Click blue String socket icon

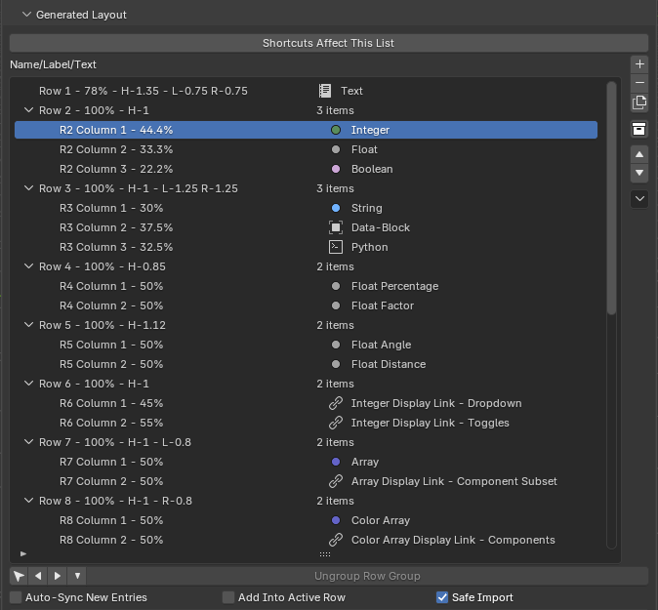pyautogui.click(x=336, y=208)
